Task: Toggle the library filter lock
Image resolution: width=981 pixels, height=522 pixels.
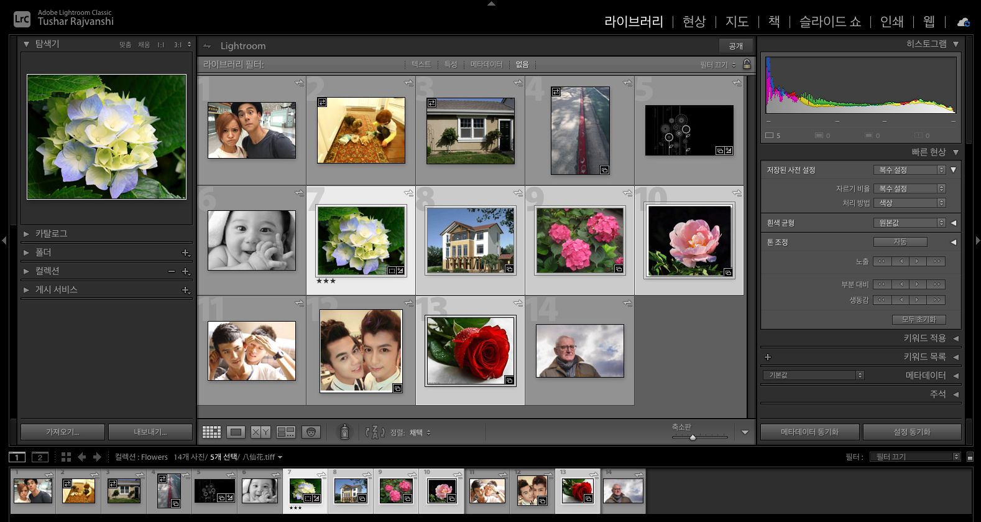Action: coord(747,64)
